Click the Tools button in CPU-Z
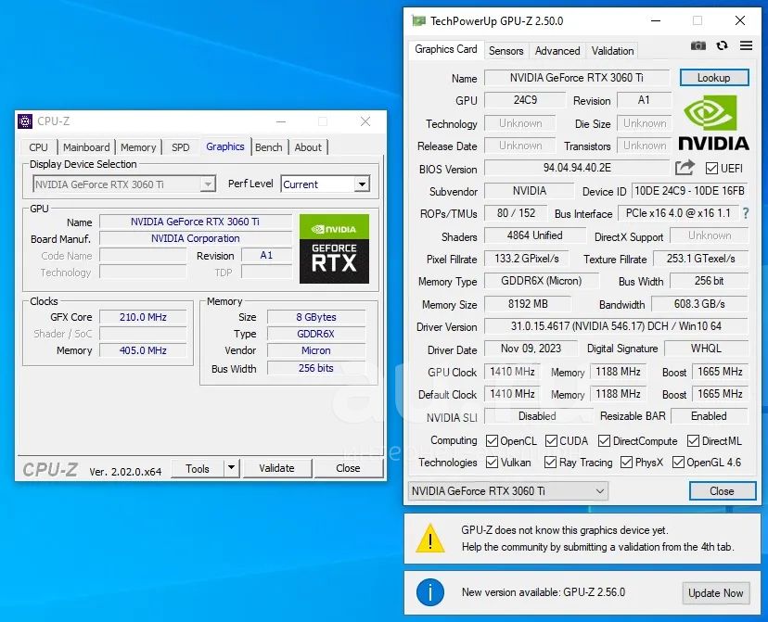 click(x=198, y=468)
